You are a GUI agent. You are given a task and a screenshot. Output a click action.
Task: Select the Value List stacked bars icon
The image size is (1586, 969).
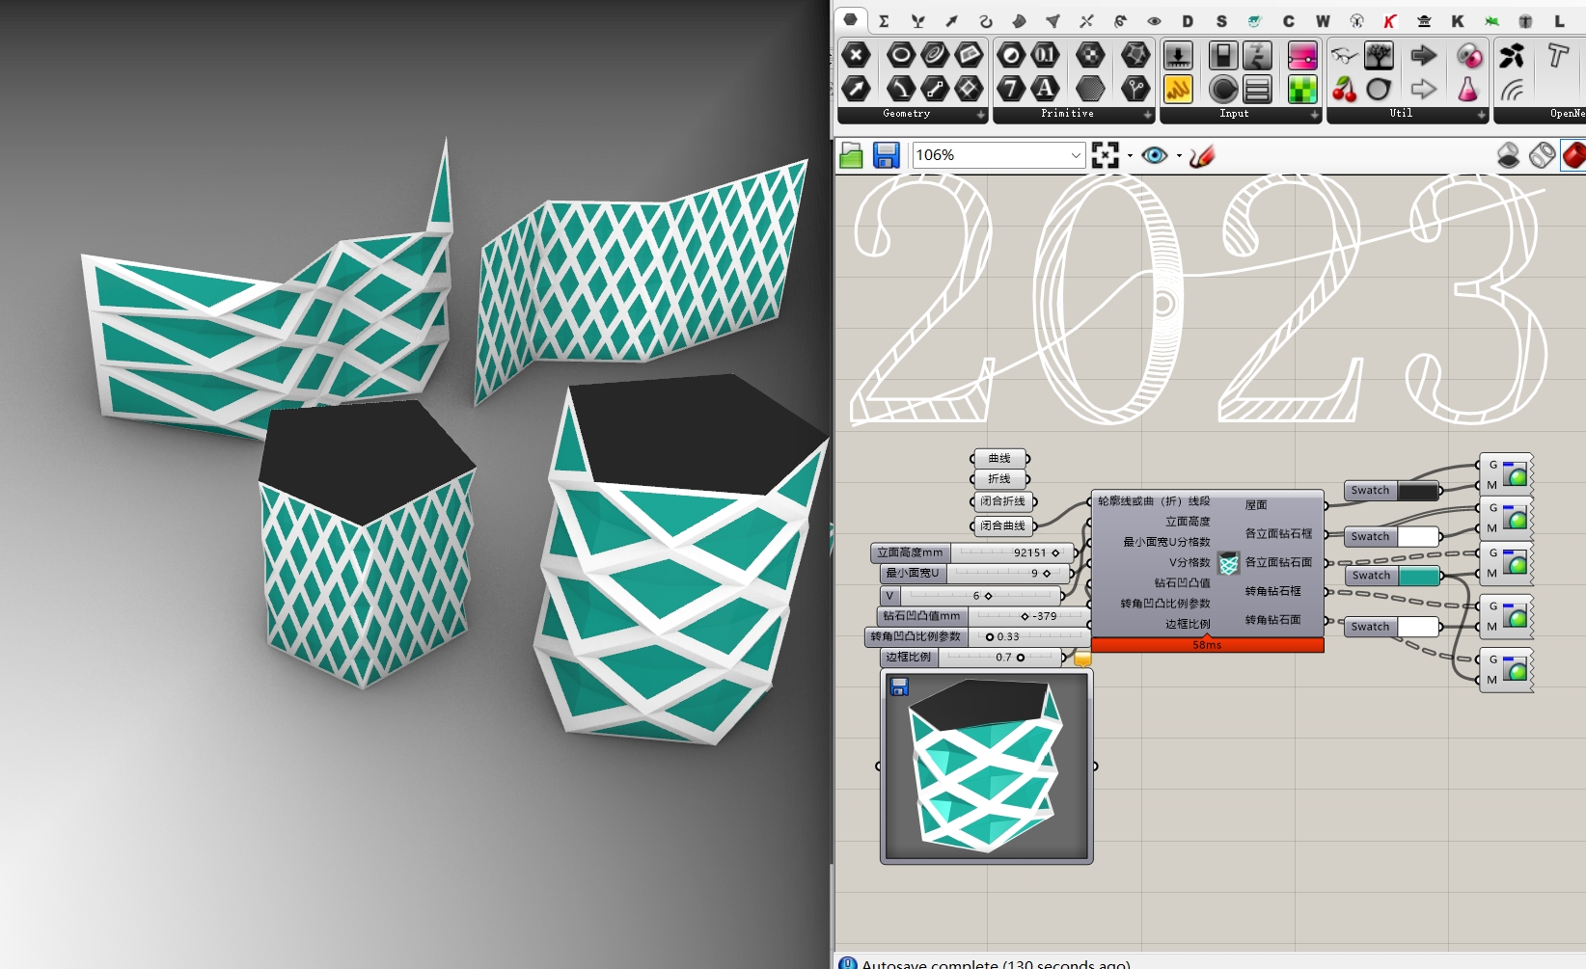[1257, 89]
